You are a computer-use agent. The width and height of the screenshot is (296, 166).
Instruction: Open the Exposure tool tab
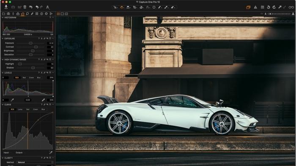(23, 14)
